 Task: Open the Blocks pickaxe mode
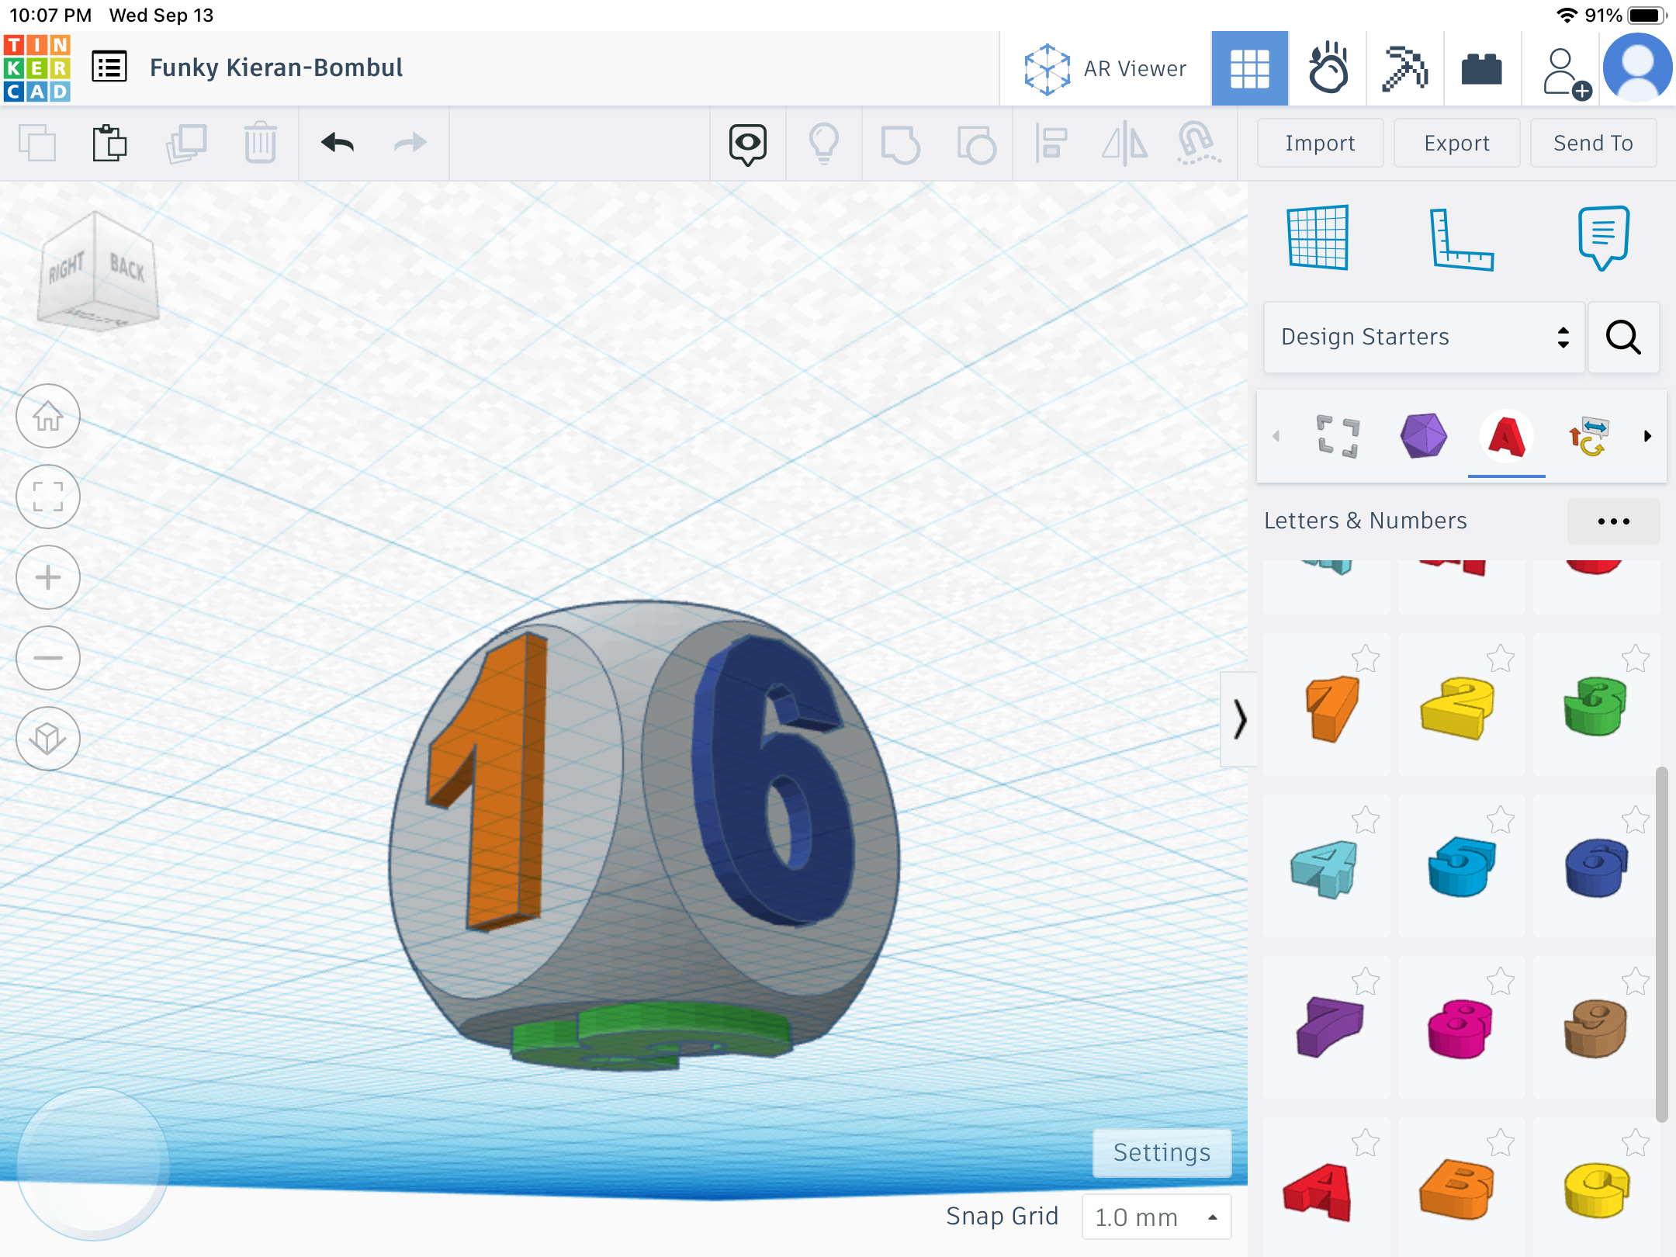(1405, 68)
